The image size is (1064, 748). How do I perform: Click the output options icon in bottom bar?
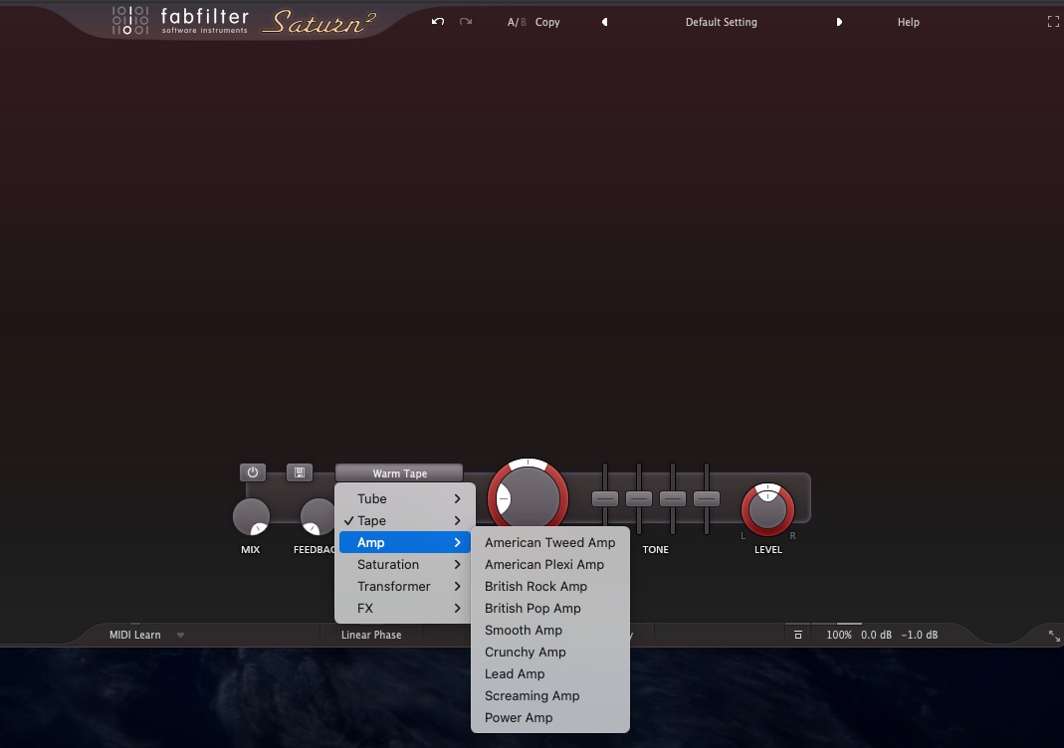(798, 635)
